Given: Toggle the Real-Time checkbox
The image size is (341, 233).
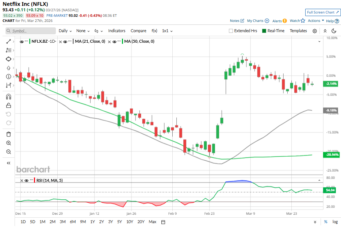Looking at the screenshot, I should point(264,31).
